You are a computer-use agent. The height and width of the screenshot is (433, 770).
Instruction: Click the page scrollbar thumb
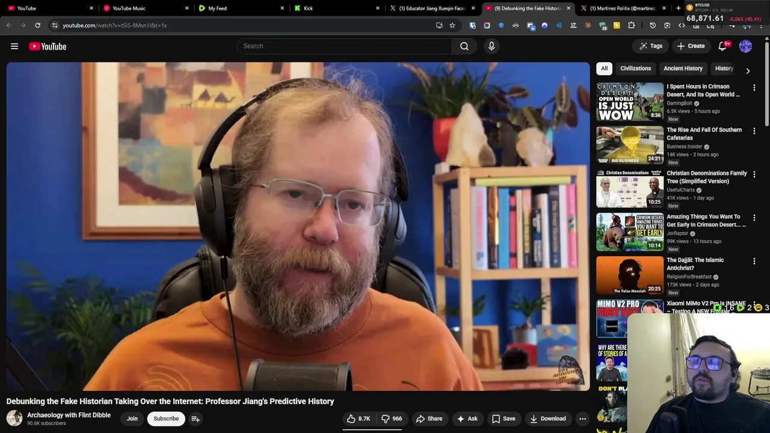[x=767, y=83]
